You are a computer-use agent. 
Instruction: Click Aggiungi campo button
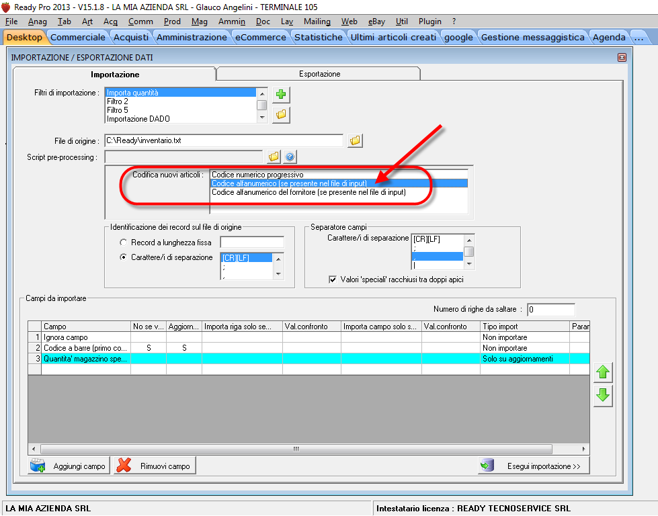(x=69, y=466)
